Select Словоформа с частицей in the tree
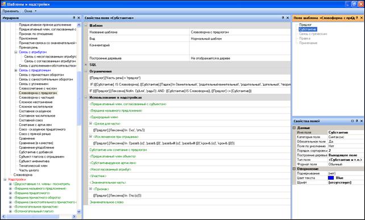The width and height of the screenshot is (365, 220). pyautogui.click(x=36, y=98)
